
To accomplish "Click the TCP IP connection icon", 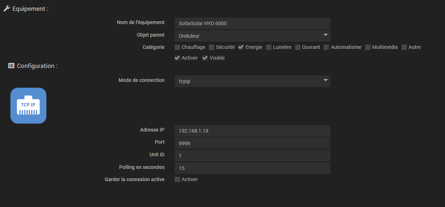I will coord(28,106).
